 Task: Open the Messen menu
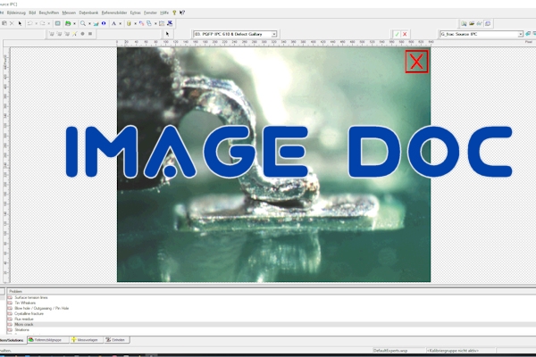[x=69, y=12]
